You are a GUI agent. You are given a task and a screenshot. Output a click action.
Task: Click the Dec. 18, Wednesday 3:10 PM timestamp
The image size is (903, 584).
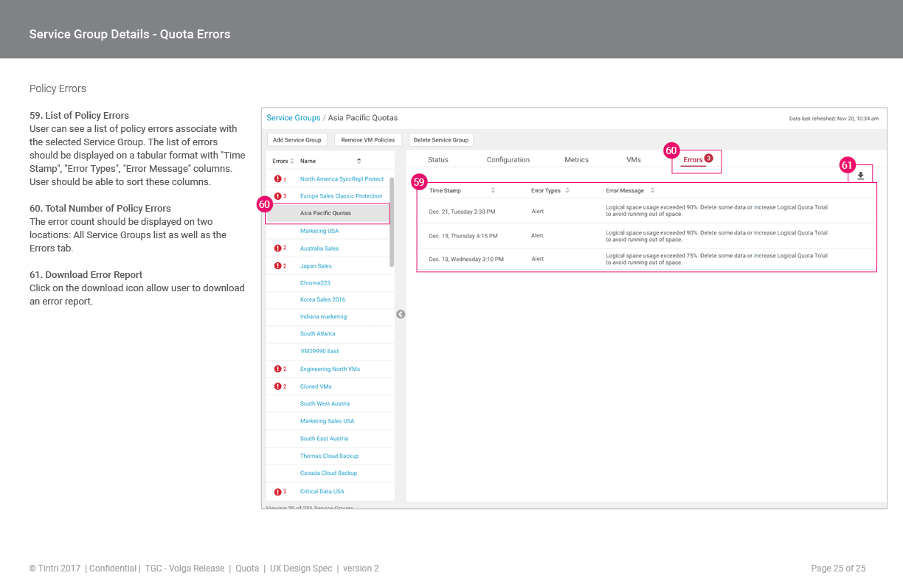466,260
